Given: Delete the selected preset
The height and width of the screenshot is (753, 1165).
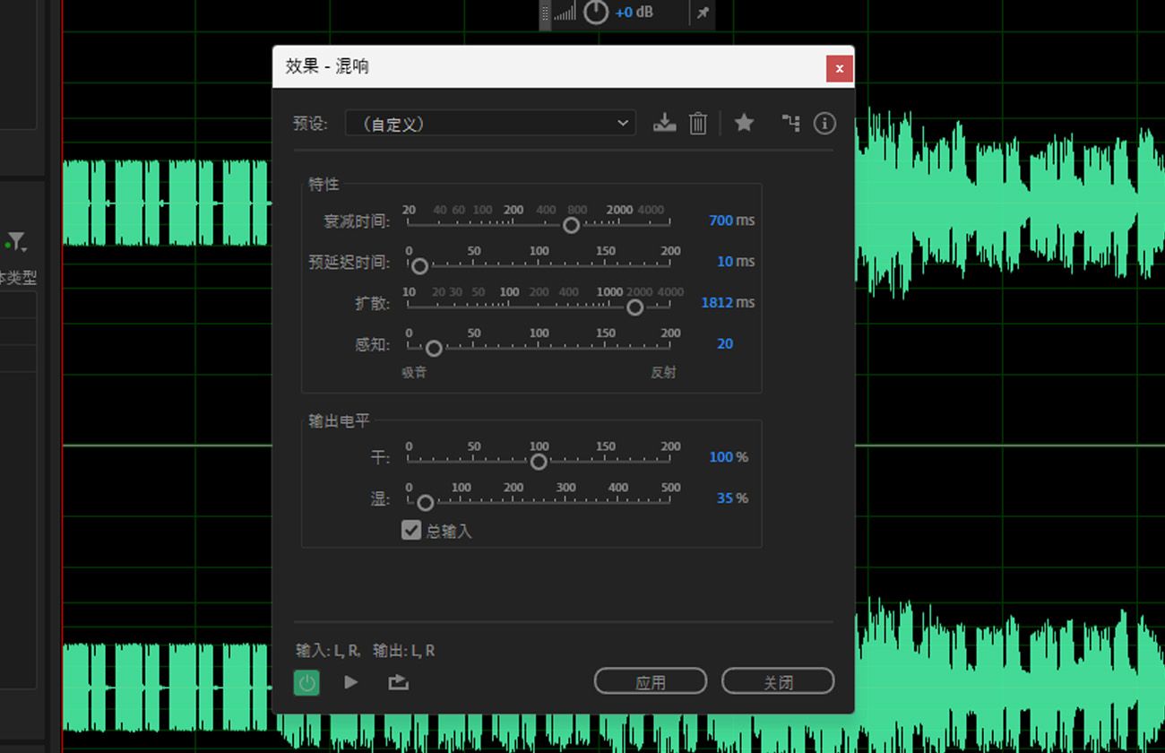Looking at the screenshot, I should (x=698, y=123).
